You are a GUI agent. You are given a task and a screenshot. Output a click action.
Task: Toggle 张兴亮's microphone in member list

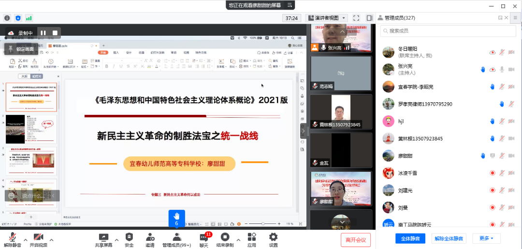point(502,69)
